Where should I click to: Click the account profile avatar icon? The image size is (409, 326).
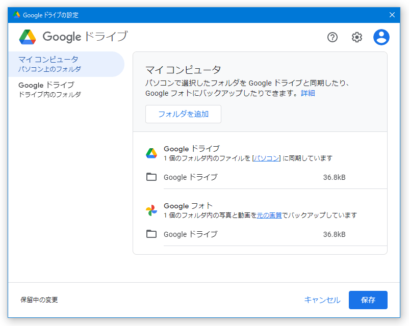point(381,37)
